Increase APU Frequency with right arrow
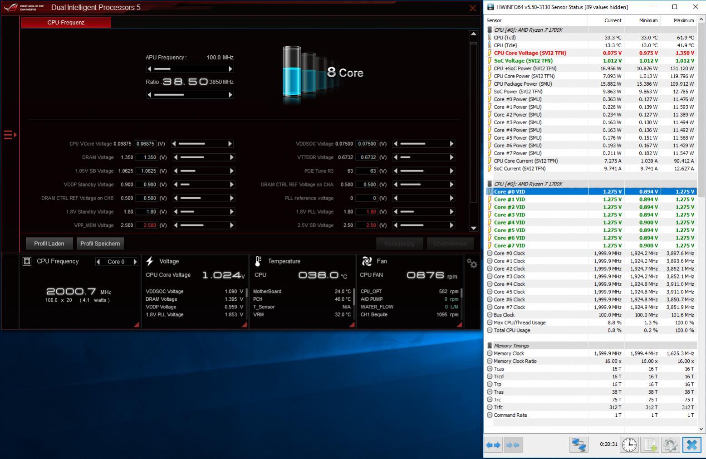706x459 pixels. [x=230, y=69]
